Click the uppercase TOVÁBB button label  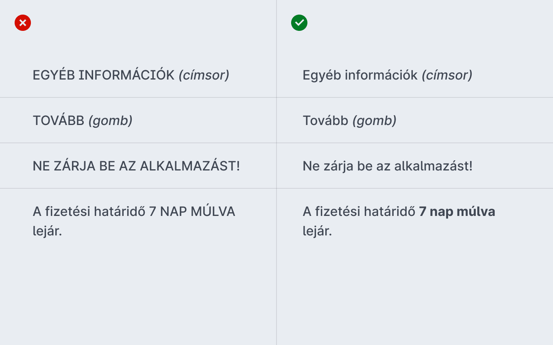pyautogui.click(x=59, y=121)
